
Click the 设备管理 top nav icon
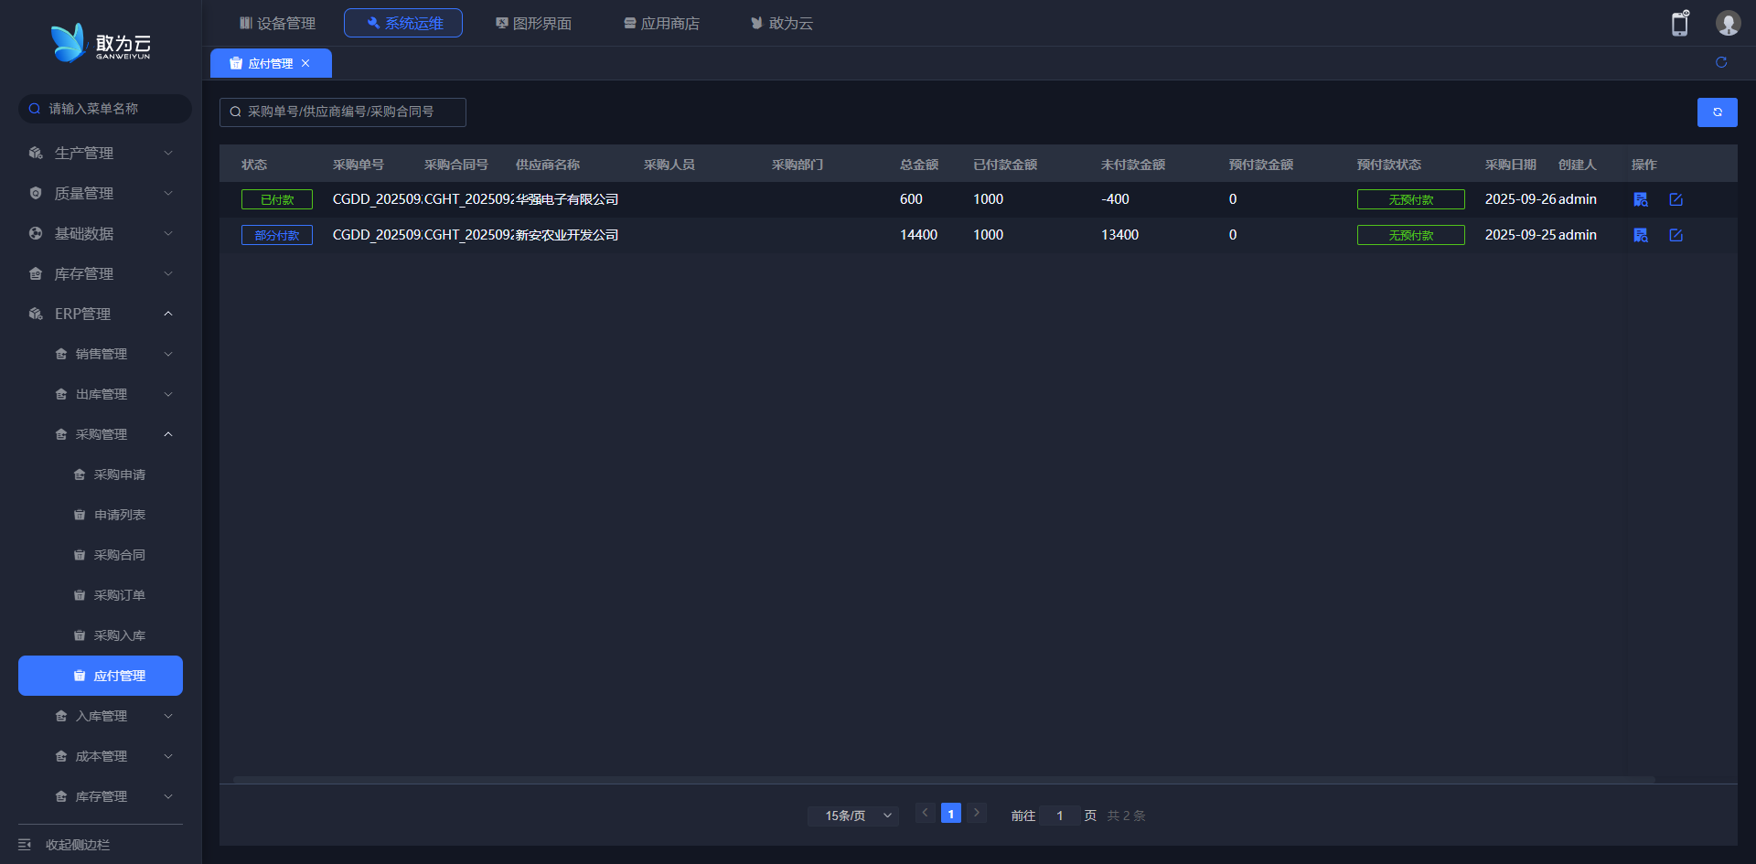pos(246,23)
